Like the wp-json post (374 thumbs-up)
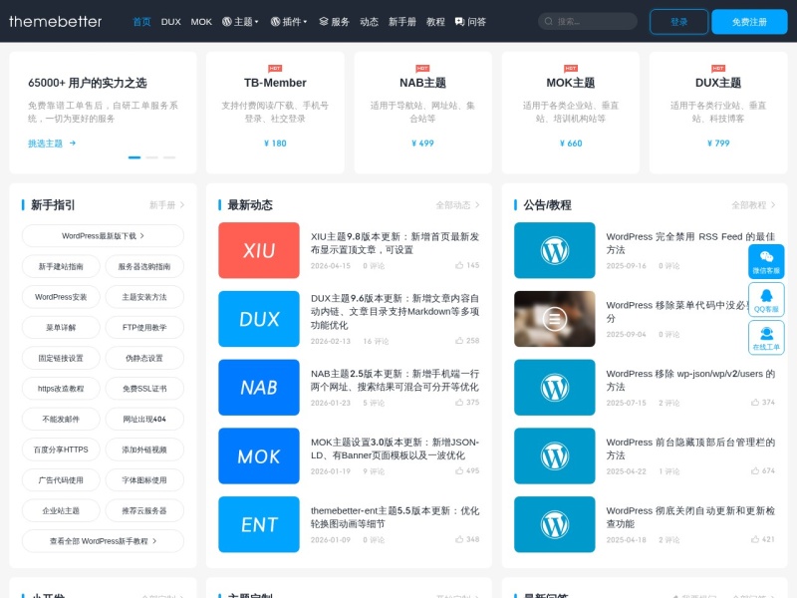The width and height of the screenshot is (797, 598). (763, 403)
